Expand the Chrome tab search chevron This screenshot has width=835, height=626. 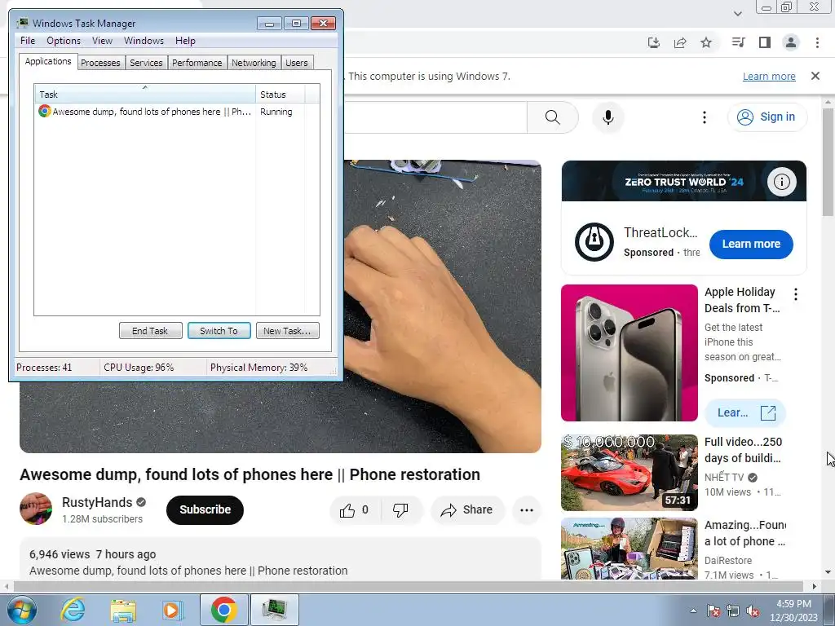(737, 13)
